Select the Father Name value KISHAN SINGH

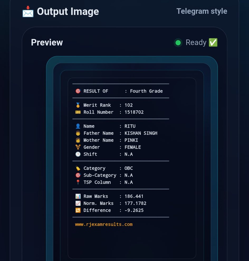[x=141, y=133]
